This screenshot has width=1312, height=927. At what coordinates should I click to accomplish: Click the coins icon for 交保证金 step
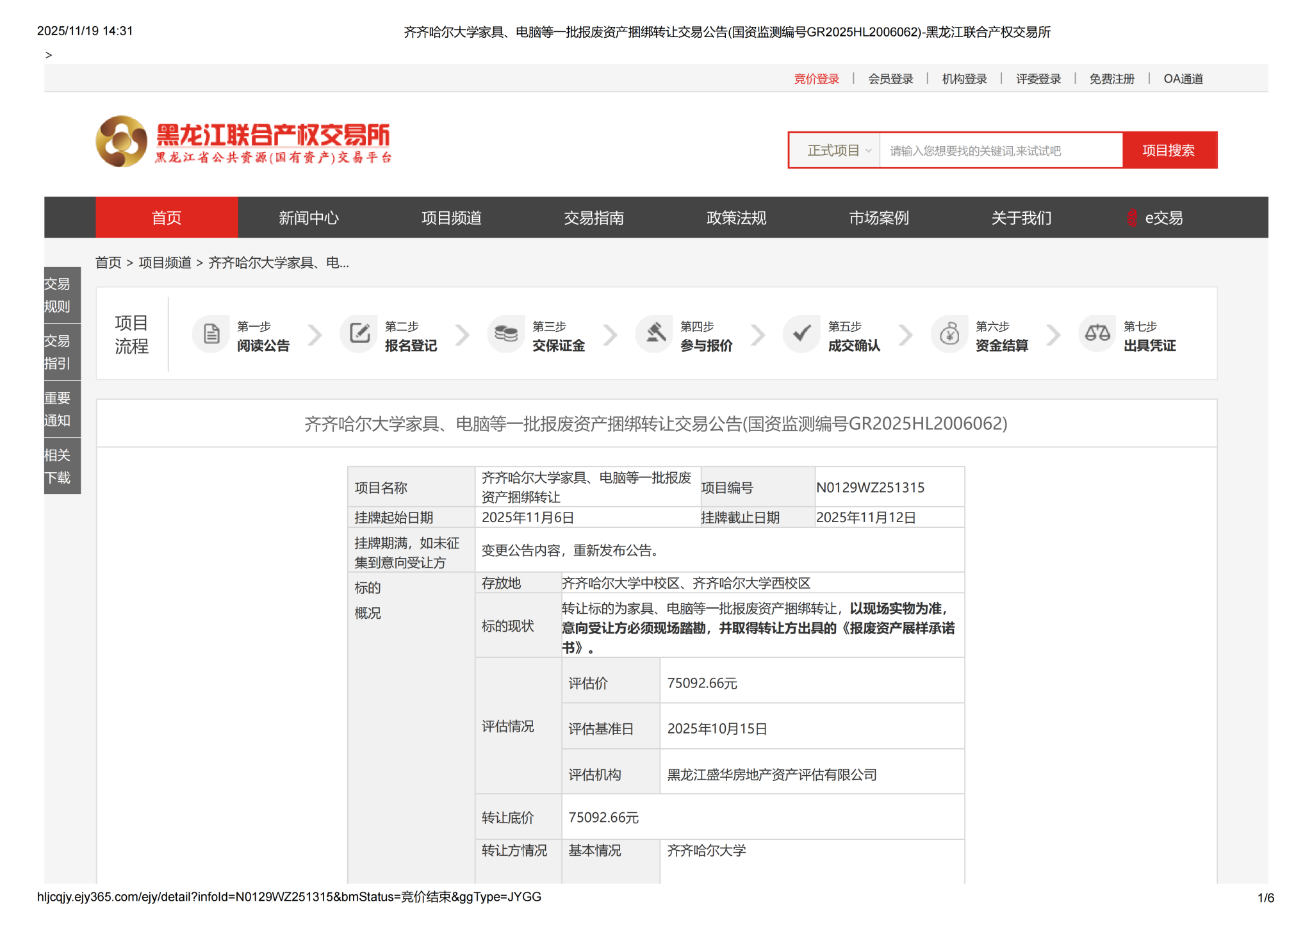[x=506, y=334]
